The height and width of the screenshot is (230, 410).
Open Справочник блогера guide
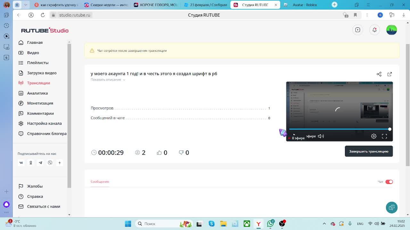tap(47, 134)
